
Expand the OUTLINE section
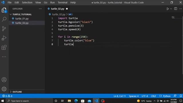click(27, 92)
